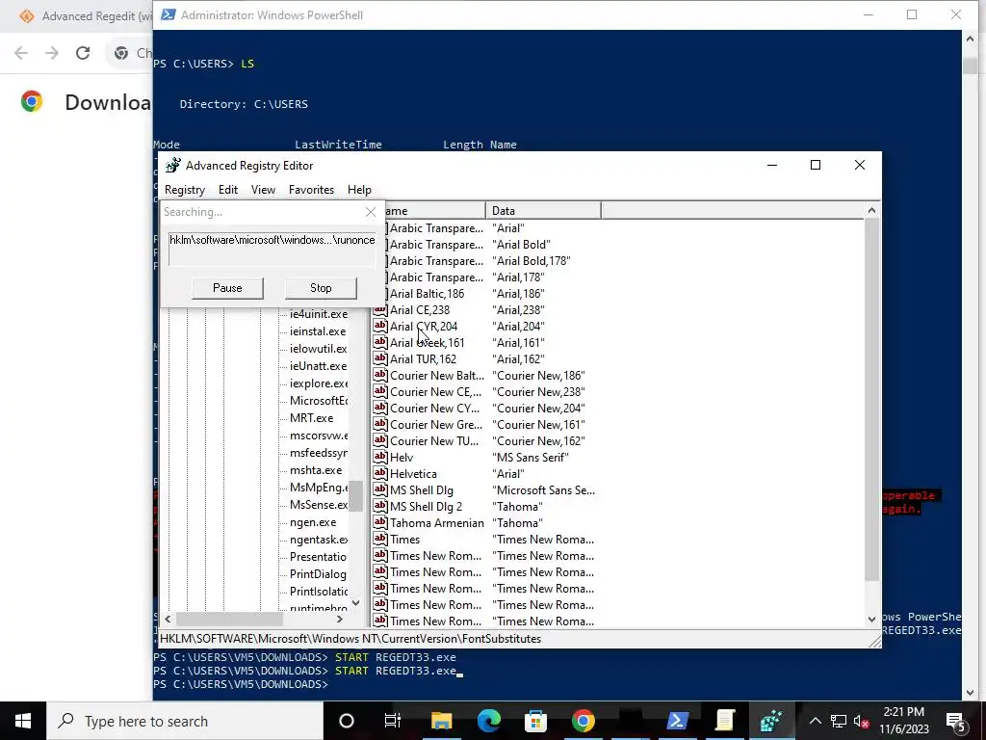Reload the Chrome page

(83, 53)
